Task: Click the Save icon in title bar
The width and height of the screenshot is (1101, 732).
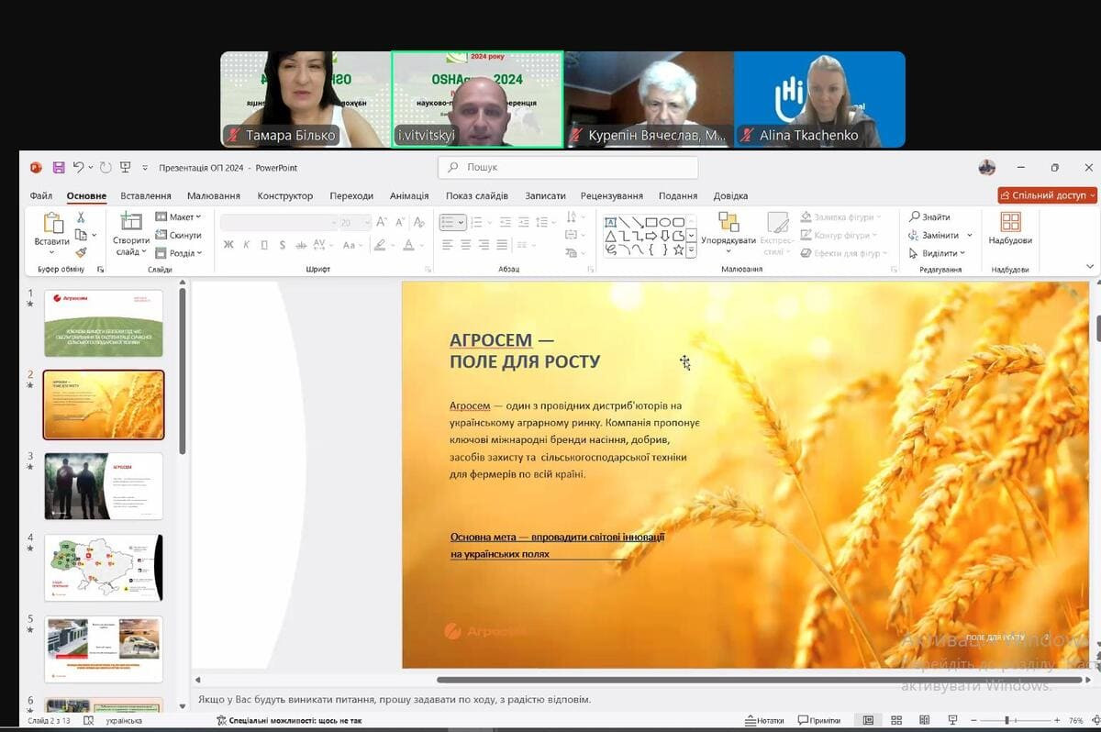Action: pos(59,168)
